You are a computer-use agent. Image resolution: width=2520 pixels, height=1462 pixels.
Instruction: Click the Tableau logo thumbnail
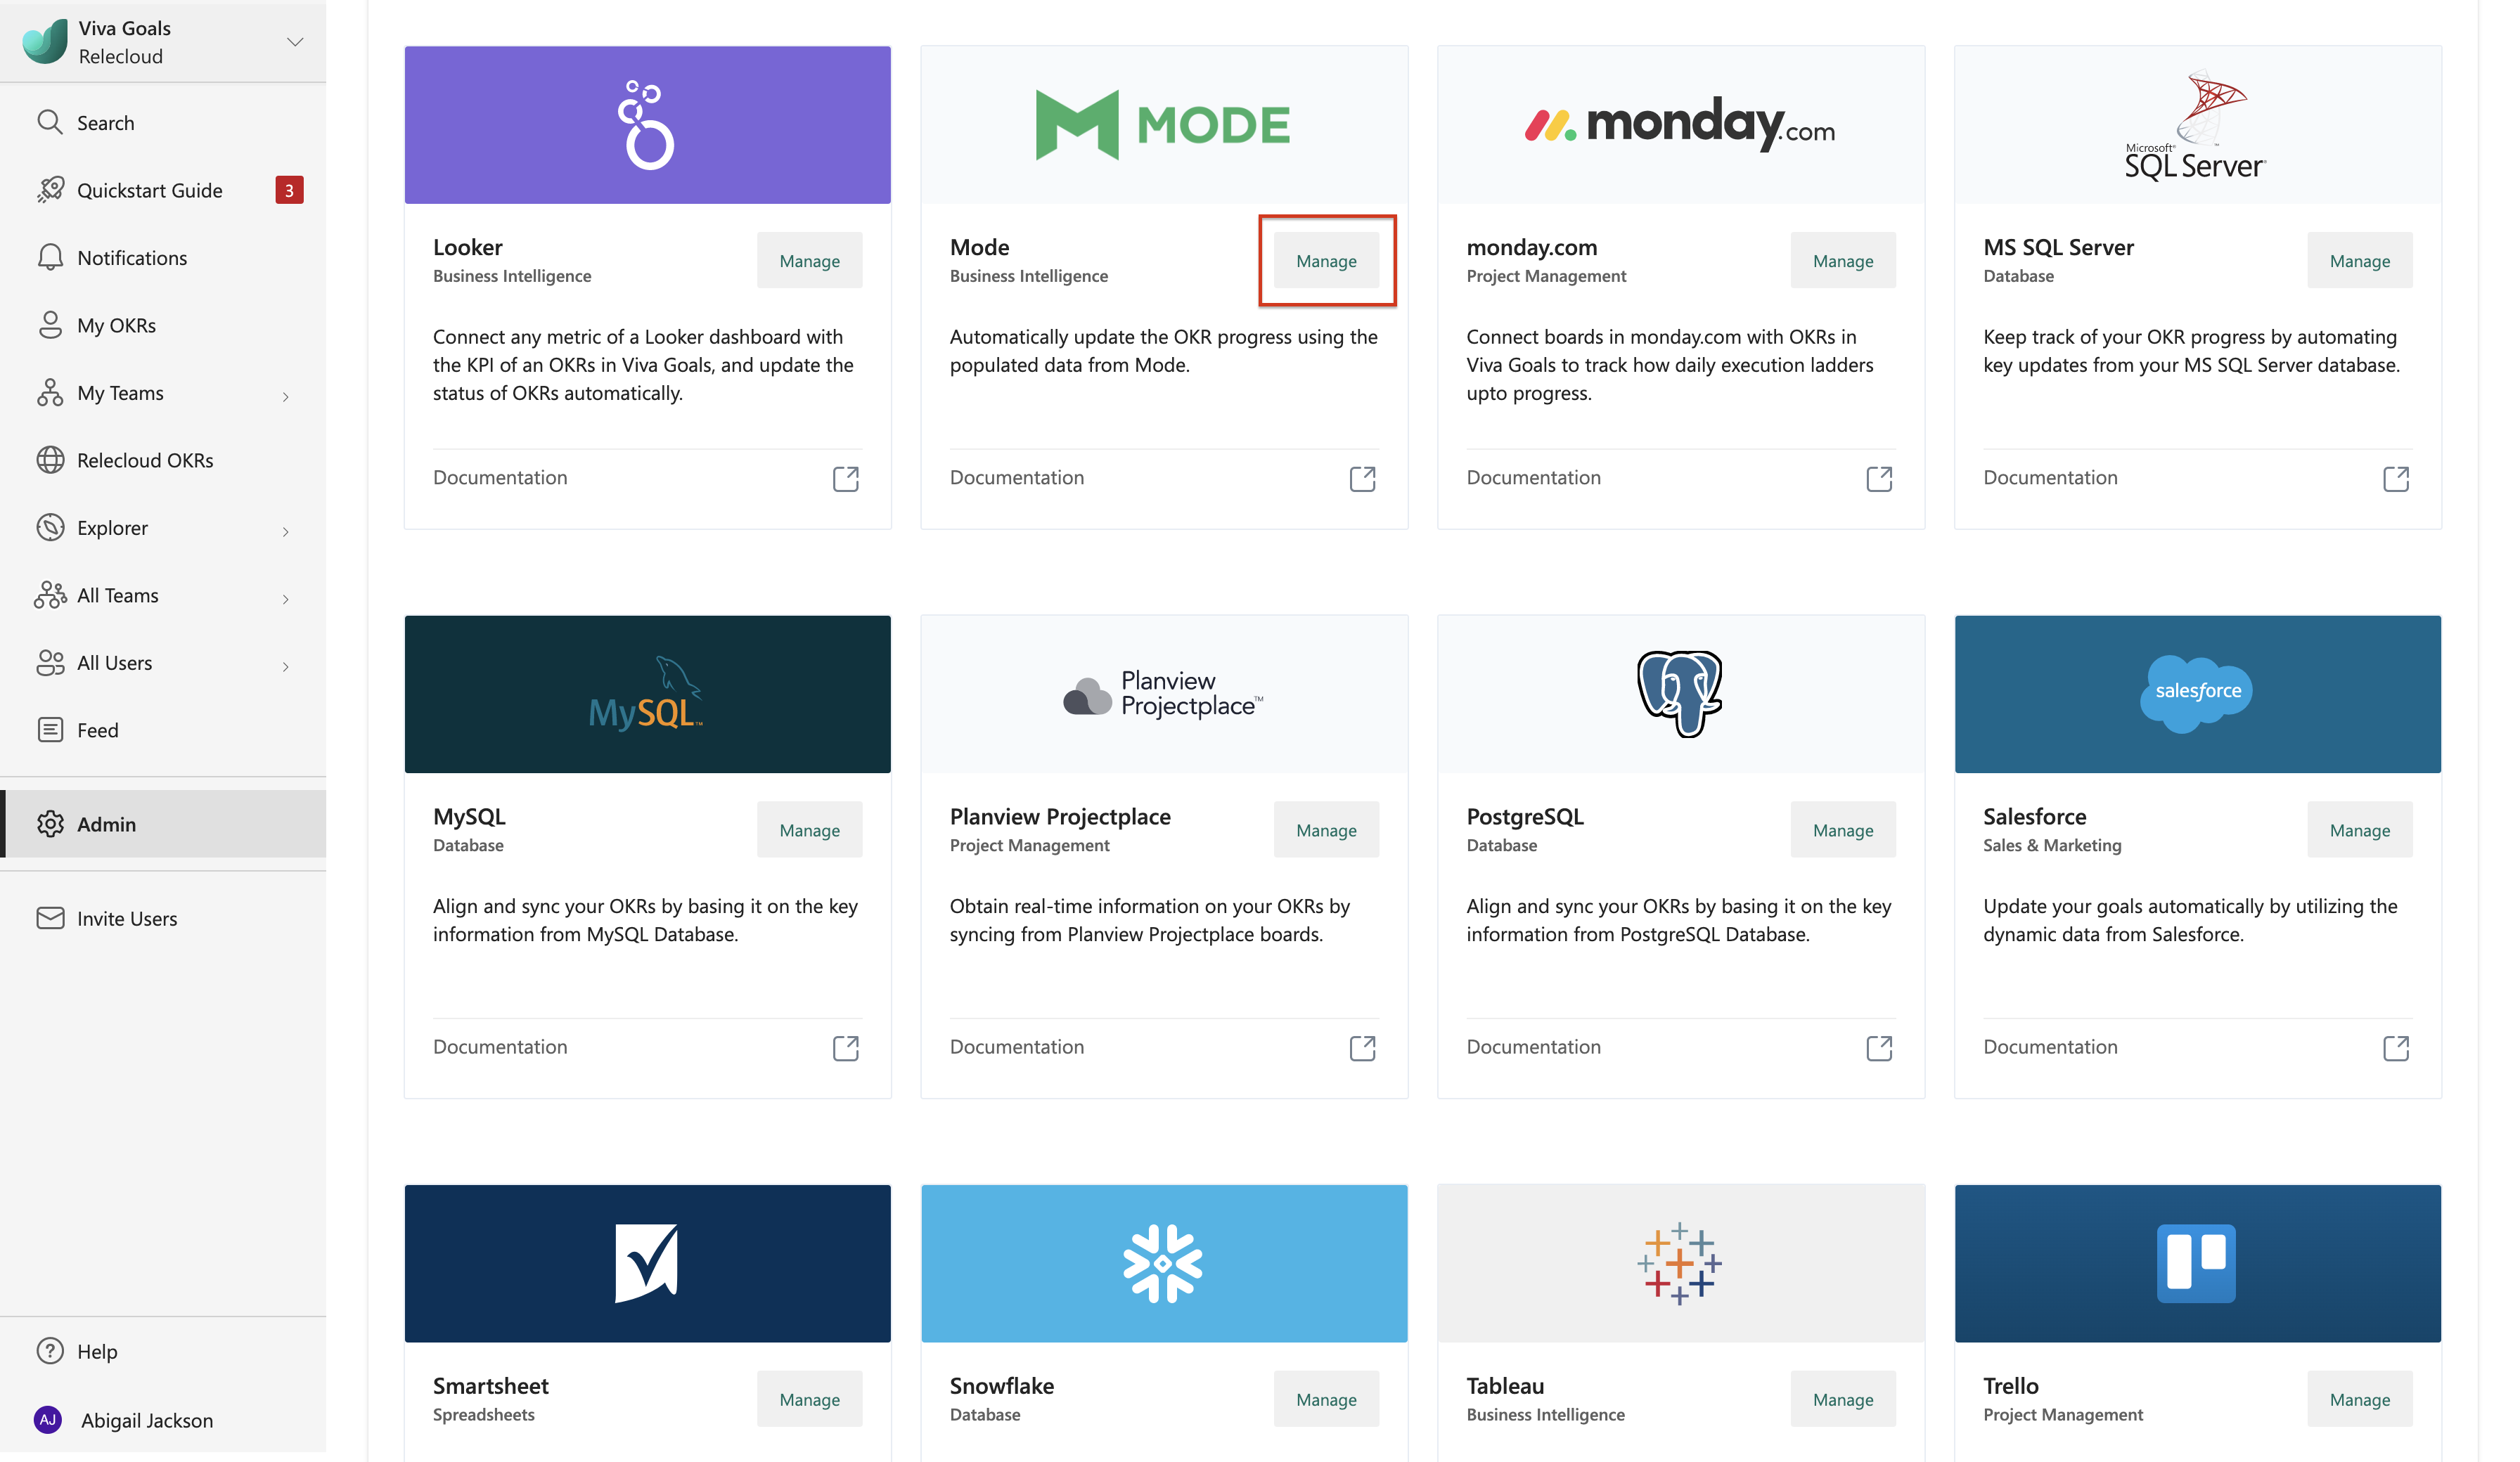1680,1263
